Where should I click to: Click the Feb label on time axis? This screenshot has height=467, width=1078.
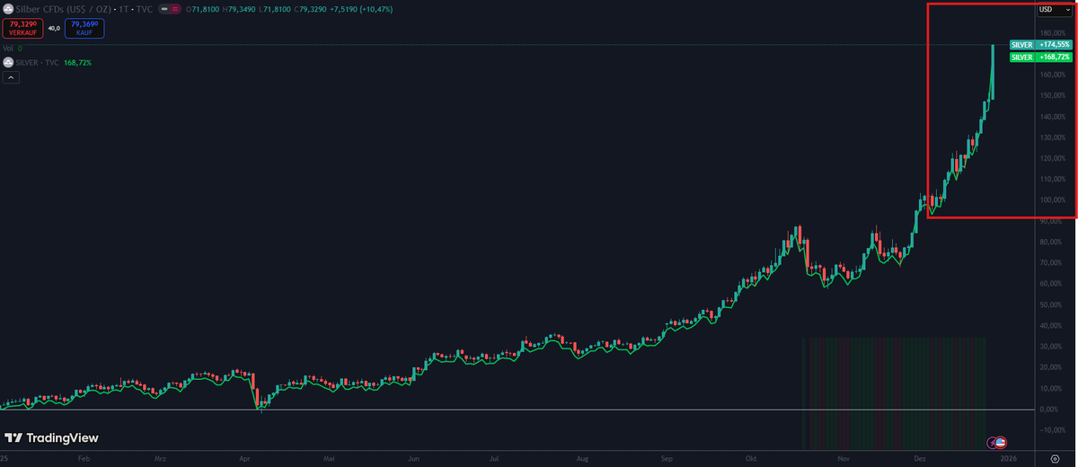pyautogui.click(x=84, y=458)
